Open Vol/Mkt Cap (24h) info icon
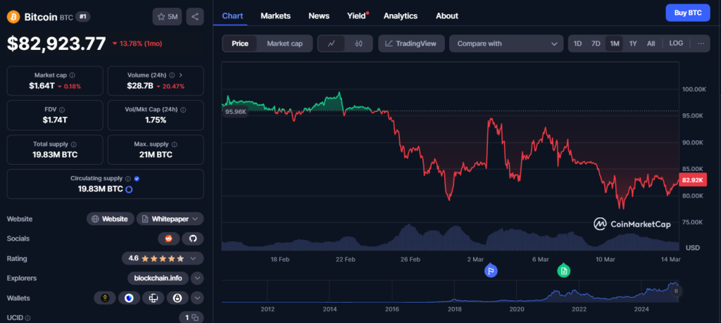Screen dimensions: 721x323 tap(183, 110)
